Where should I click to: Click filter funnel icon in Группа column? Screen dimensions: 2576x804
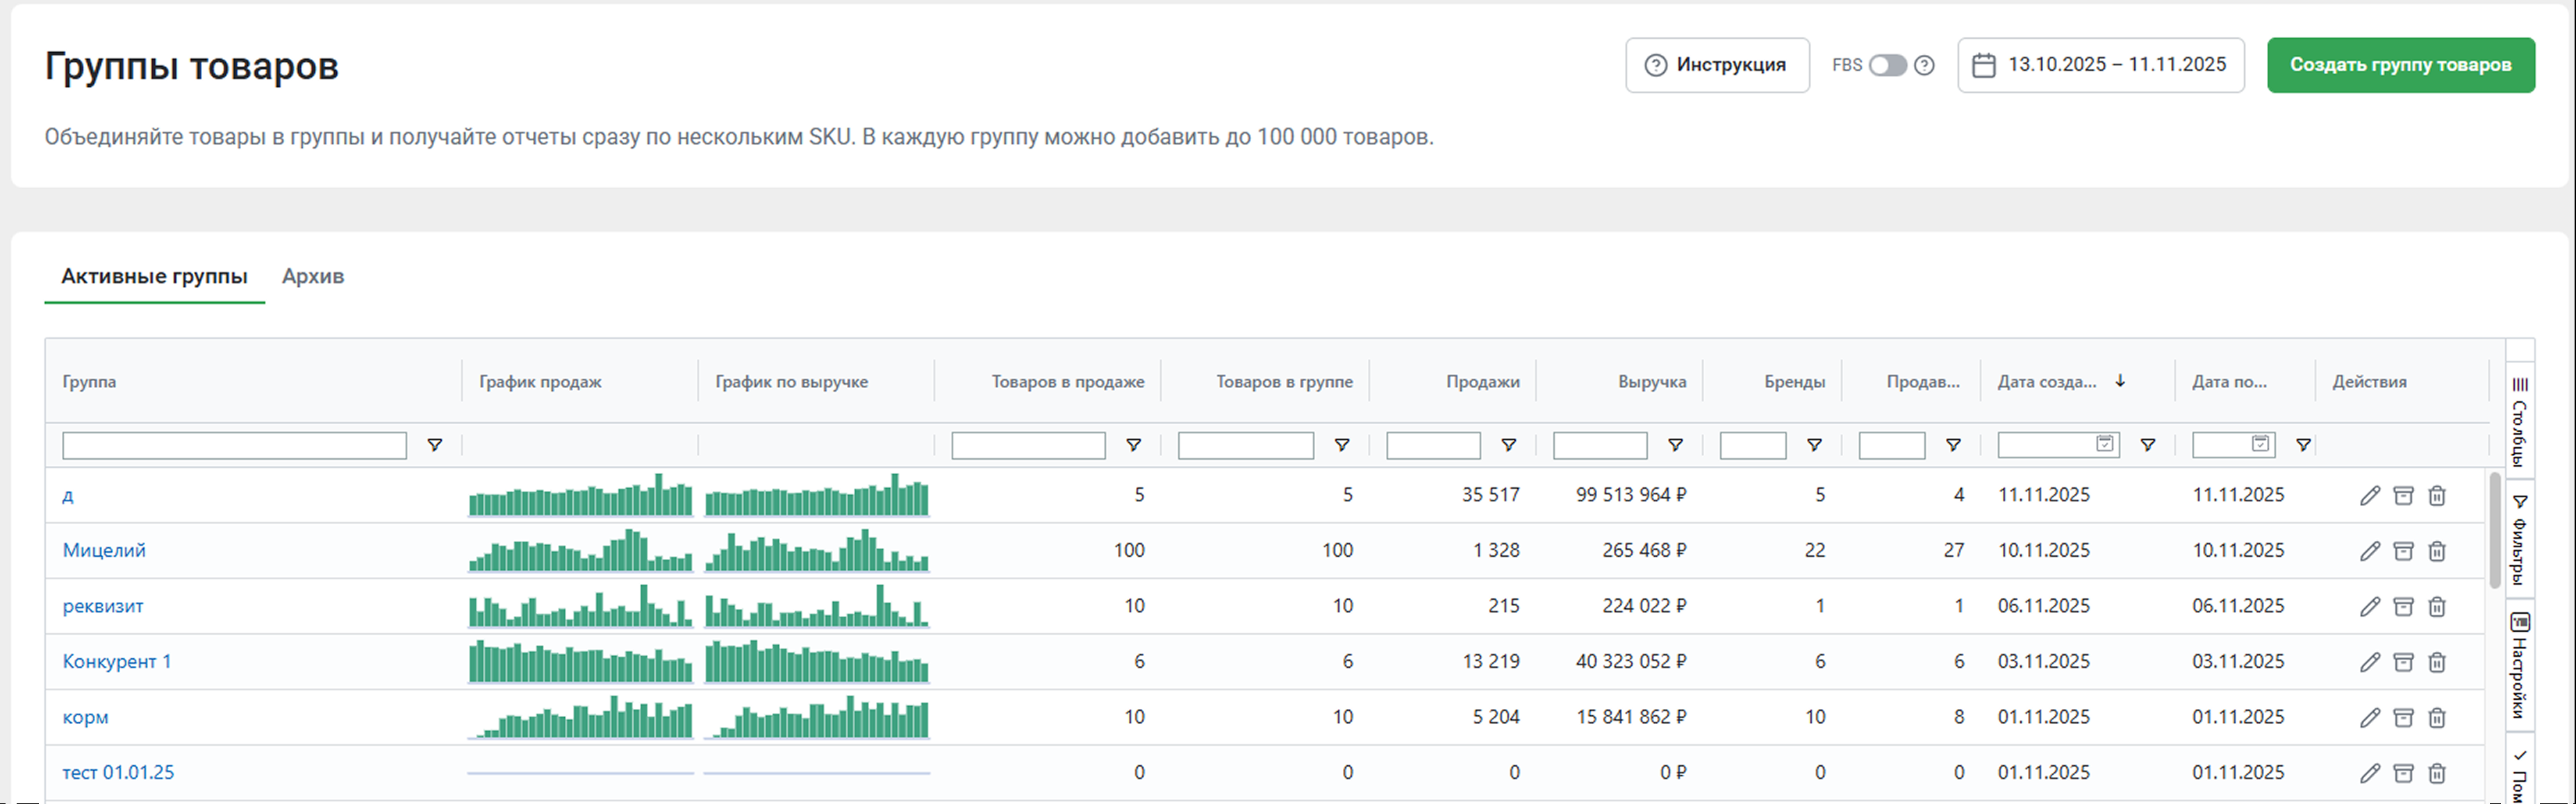pos(435,445)
